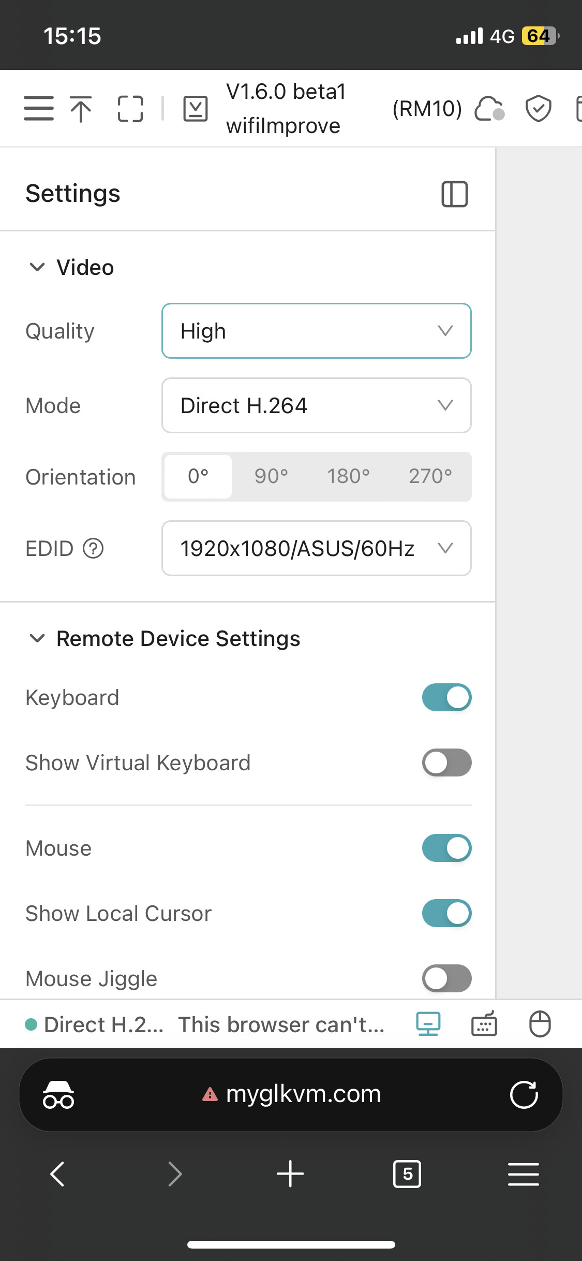Turn on Mouse Jiggle
Screen dimensions: 582x1261
coord(446,978)
